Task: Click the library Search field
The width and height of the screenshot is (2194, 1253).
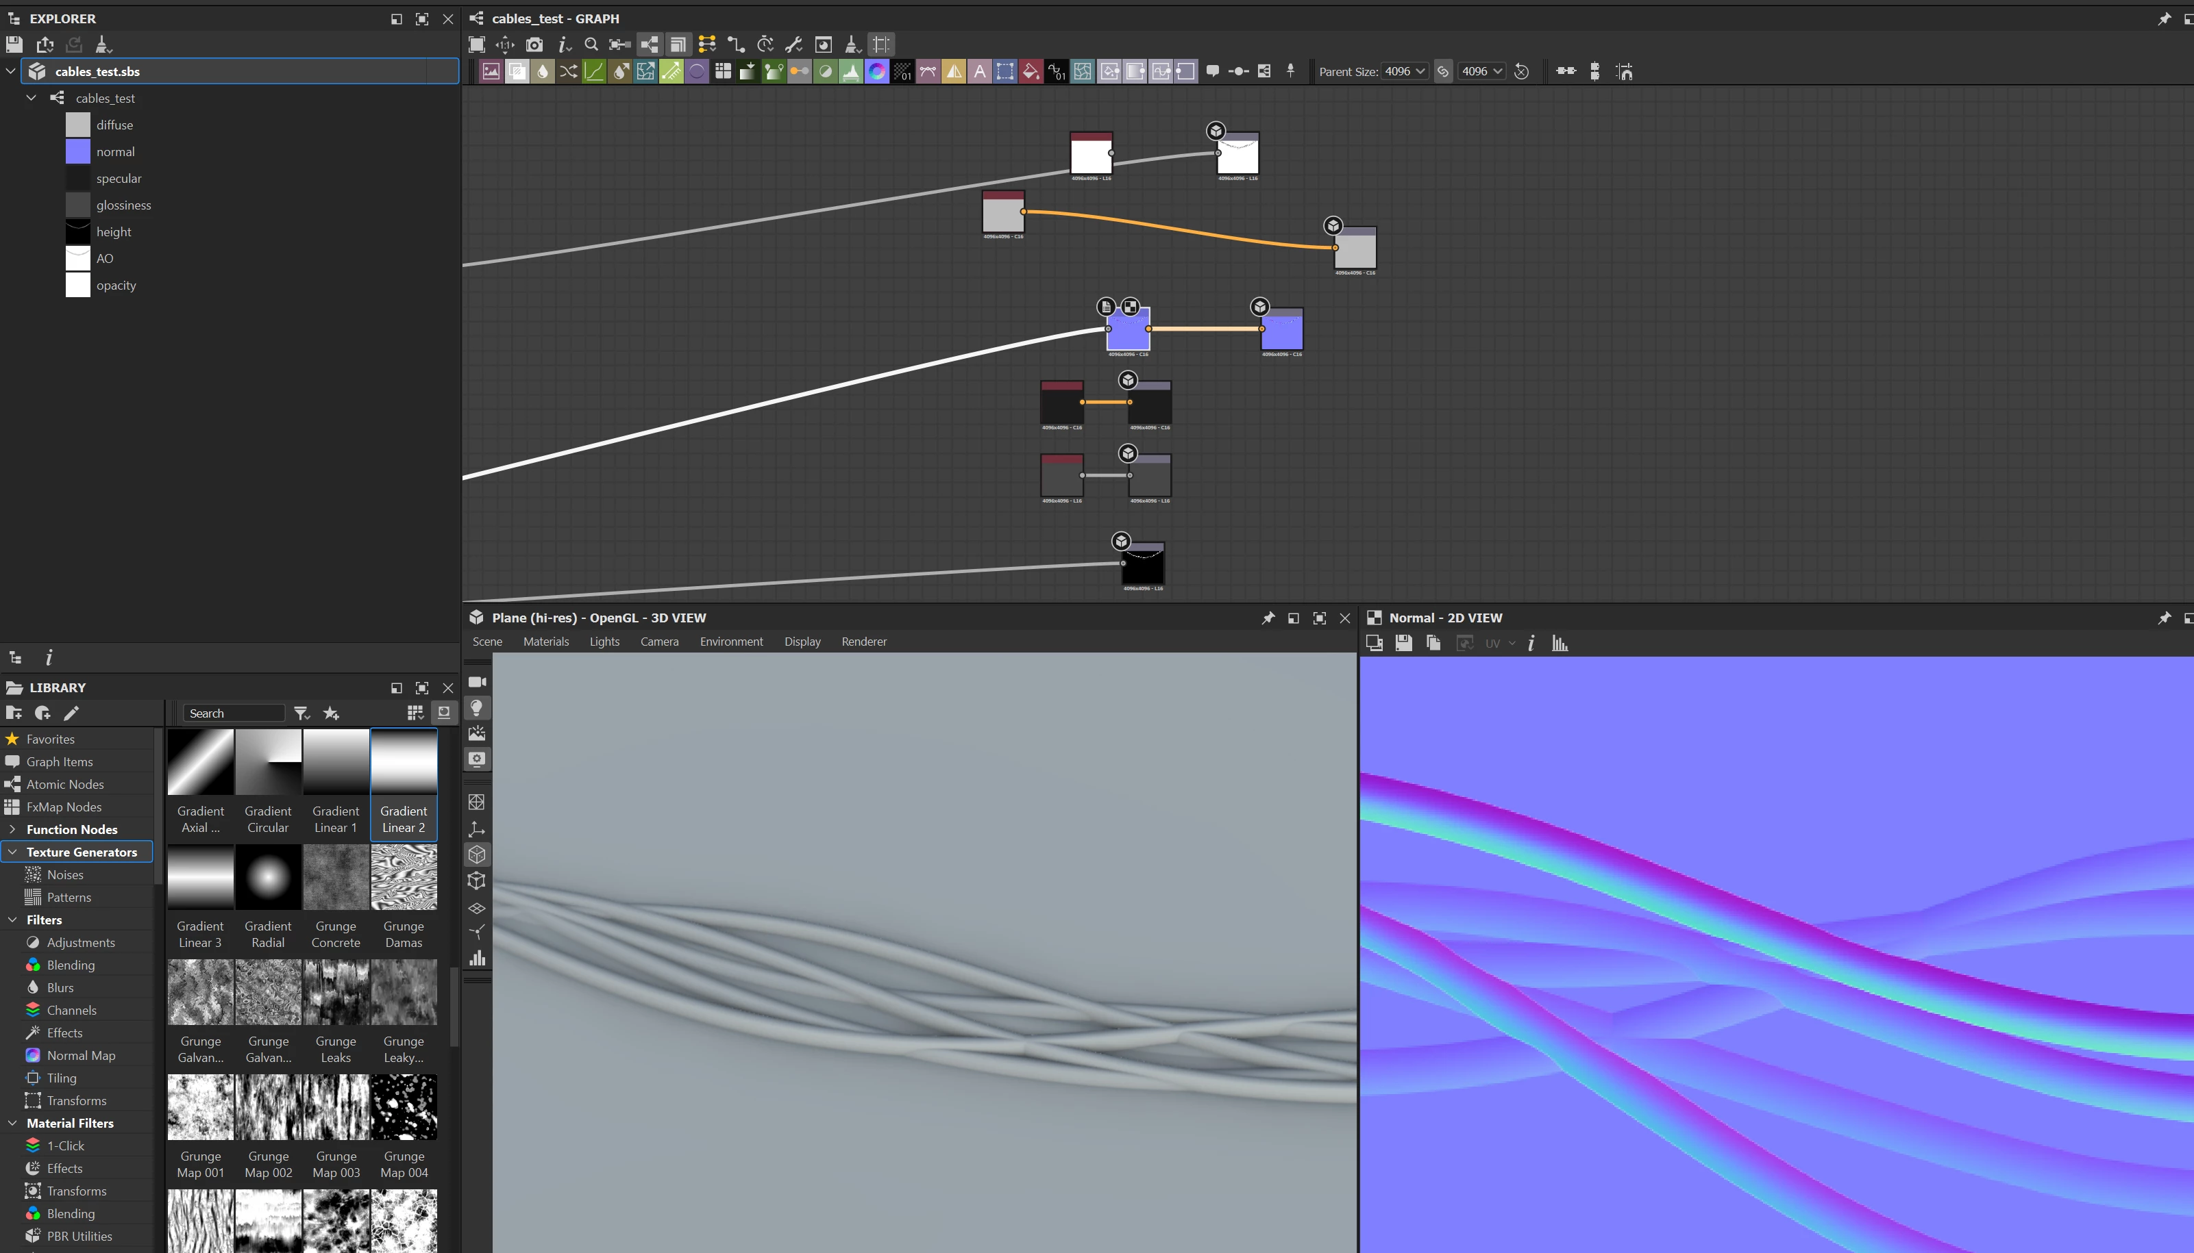Action: [232, 713]
